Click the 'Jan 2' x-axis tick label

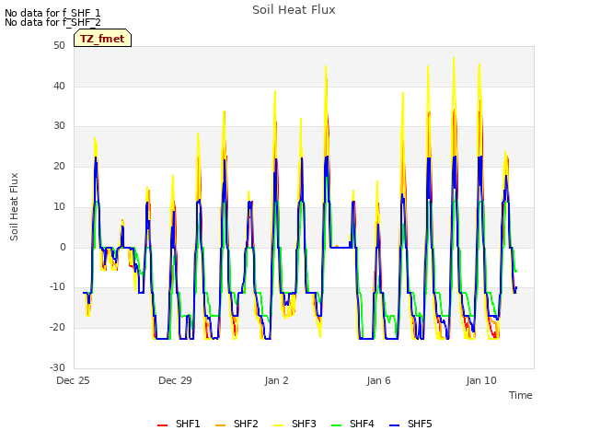click(276, 380)
